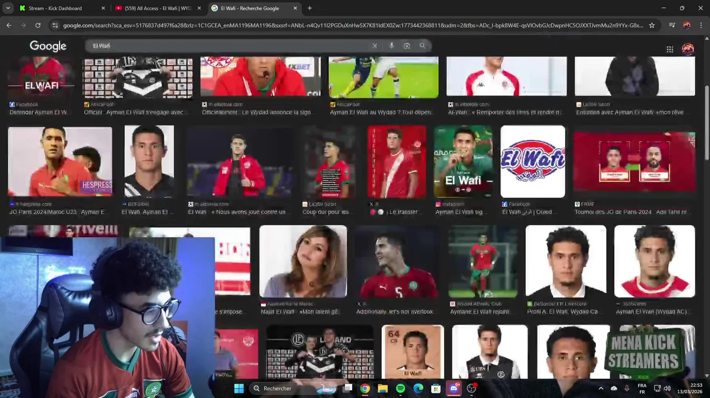Close the All Access YouTube tab
710x398 pixels.
click(x=199, y=8)
